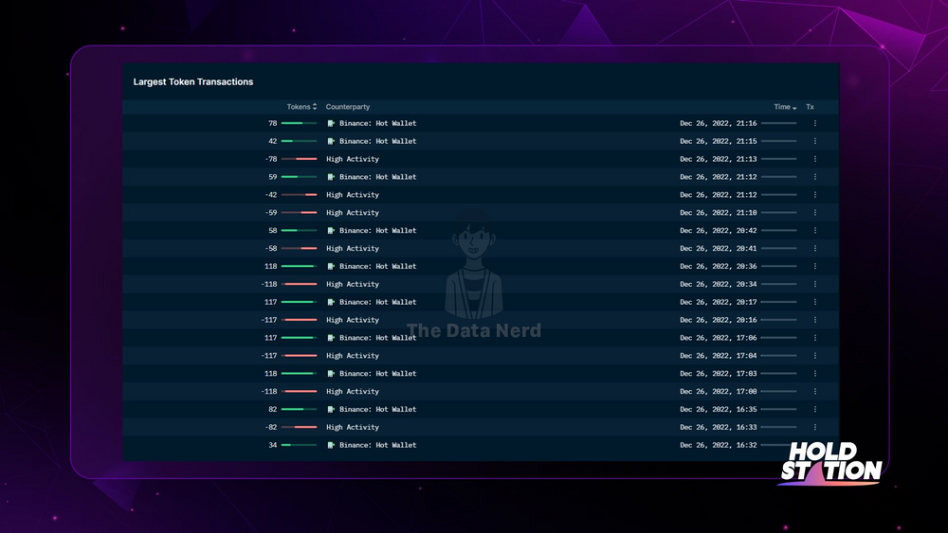Image resolution: width=948 pixels, height=533 pixels.
Task: Click the Binance wallet icon on the 20:17 row
Action: coord(331,302)
